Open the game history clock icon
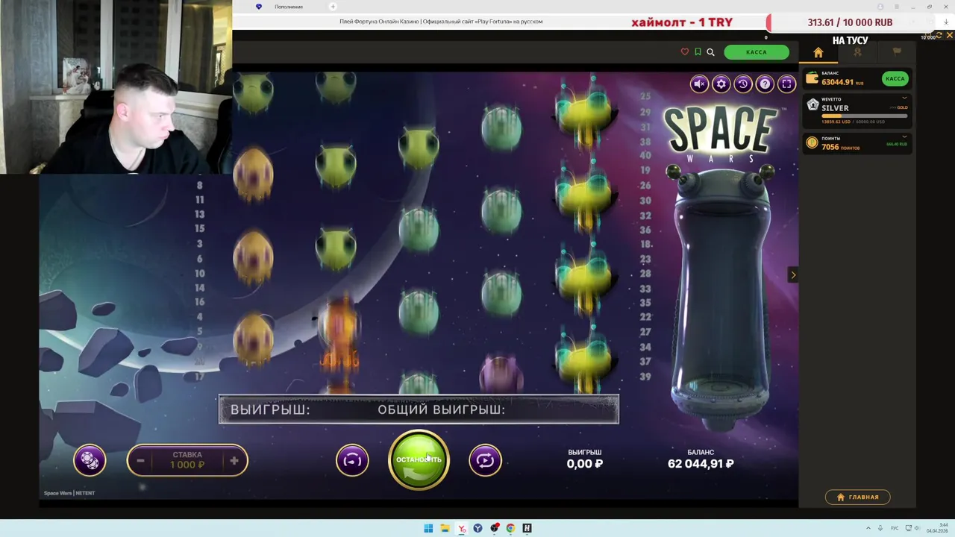The height and width of the screenshot is (537, 955). click(x=742, y=84)
